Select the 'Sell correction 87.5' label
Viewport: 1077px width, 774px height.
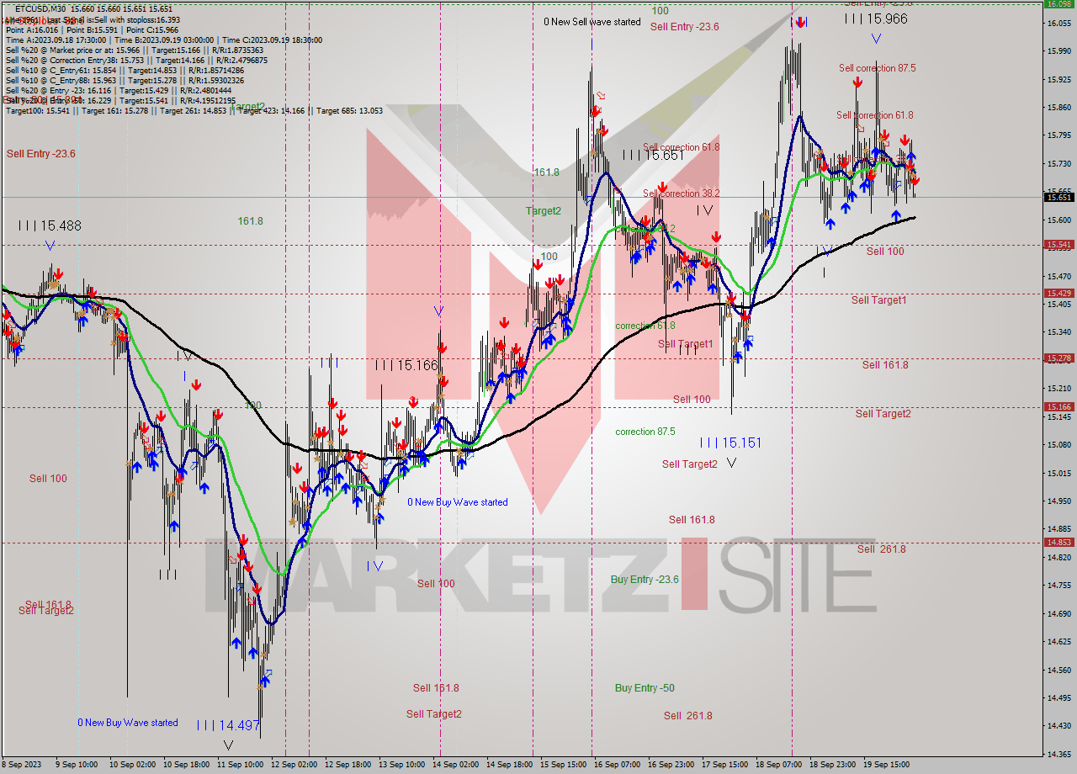coord(877,68)
